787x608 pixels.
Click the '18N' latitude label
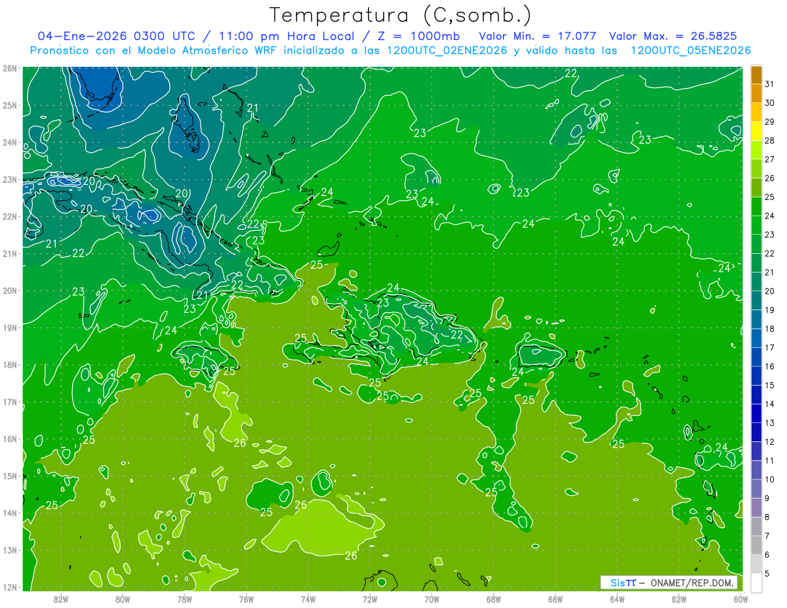10,365
